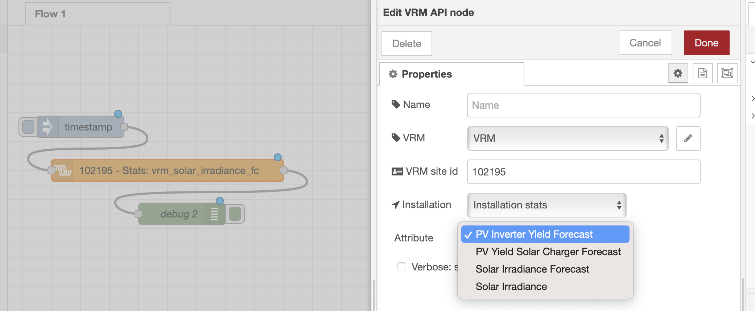This screenshot has height=311, width=755.
Task: Expand the lower right-edge chevron
Action: click(753, 116)
